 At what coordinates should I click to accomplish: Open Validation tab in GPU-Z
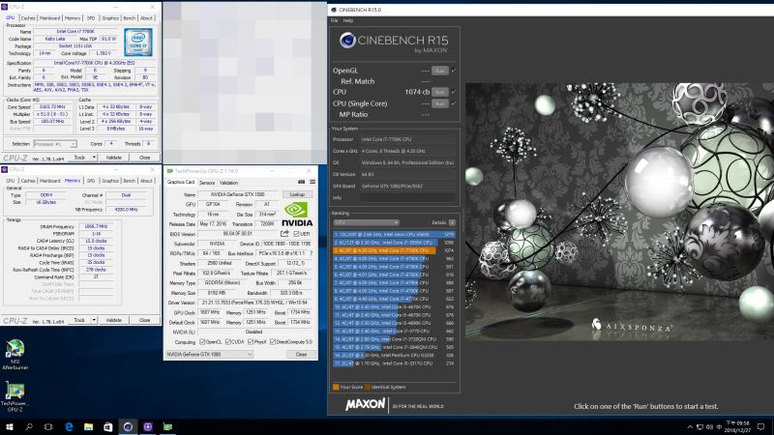(x=229, y=183)
